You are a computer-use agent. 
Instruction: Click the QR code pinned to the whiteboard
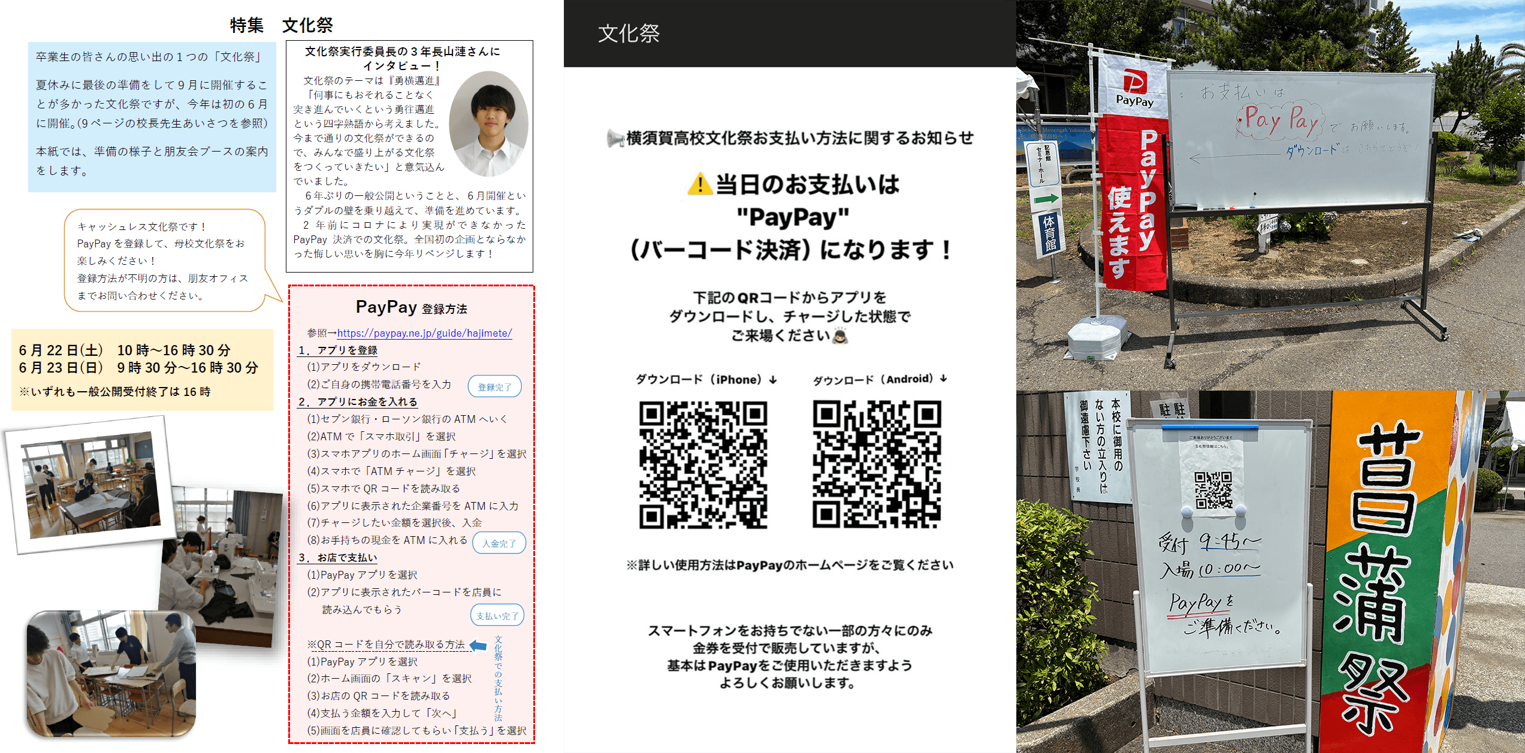1213,490
